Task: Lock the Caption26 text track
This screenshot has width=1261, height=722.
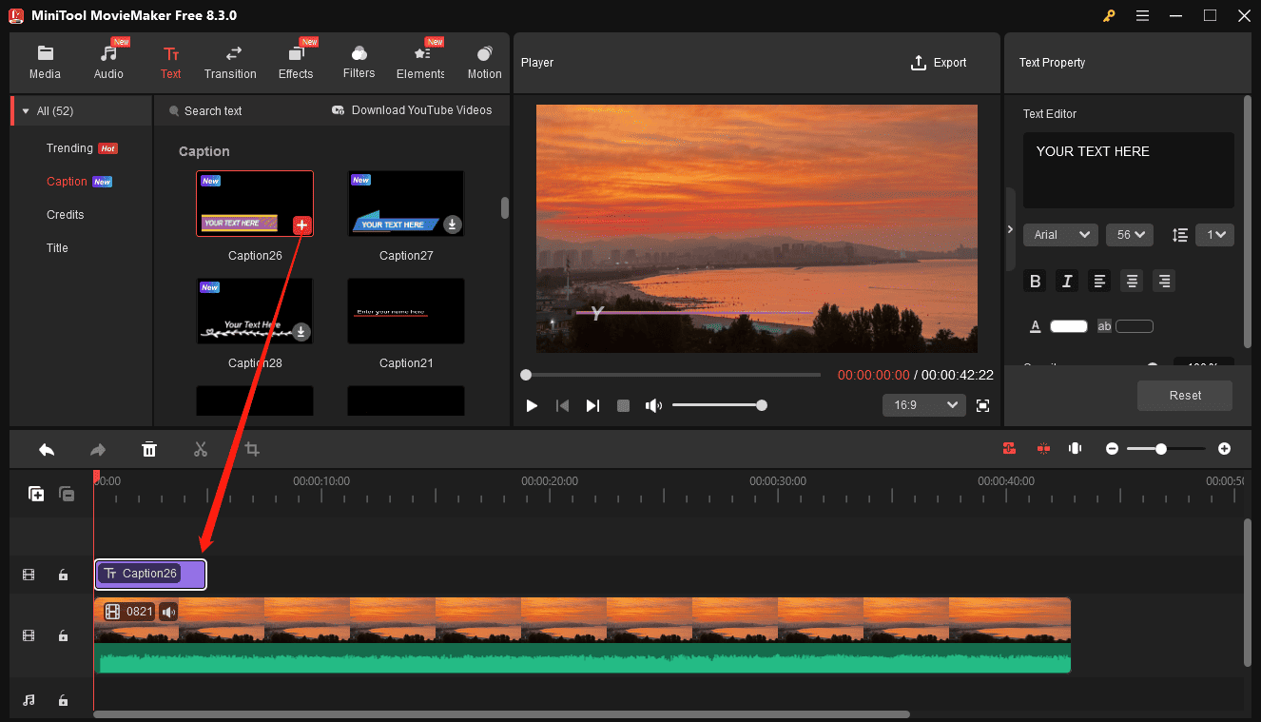Action: point(63,575)
